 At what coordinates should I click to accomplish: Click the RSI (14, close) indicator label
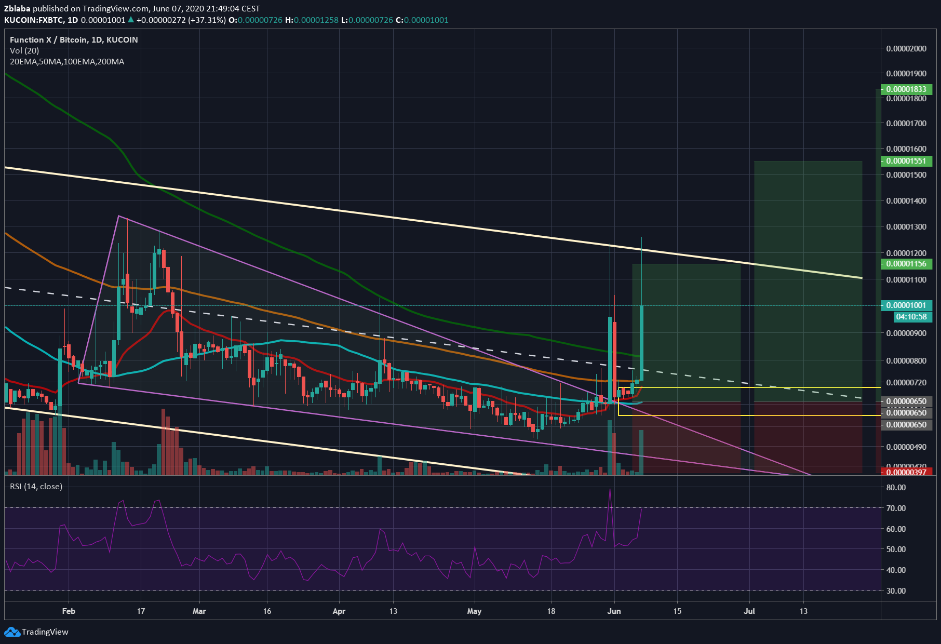click(36, 486)
